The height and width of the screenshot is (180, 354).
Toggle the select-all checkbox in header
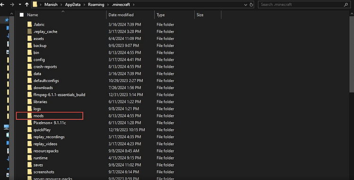point(22,15)
